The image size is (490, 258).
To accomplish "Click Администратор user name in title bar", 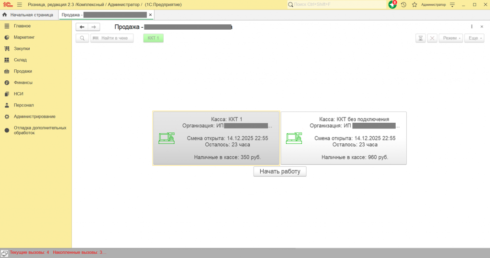I will pos(434,5).
